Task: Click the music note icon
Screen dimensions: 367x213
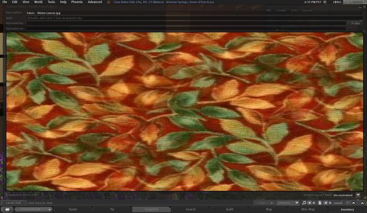Action: coord(304,203)
